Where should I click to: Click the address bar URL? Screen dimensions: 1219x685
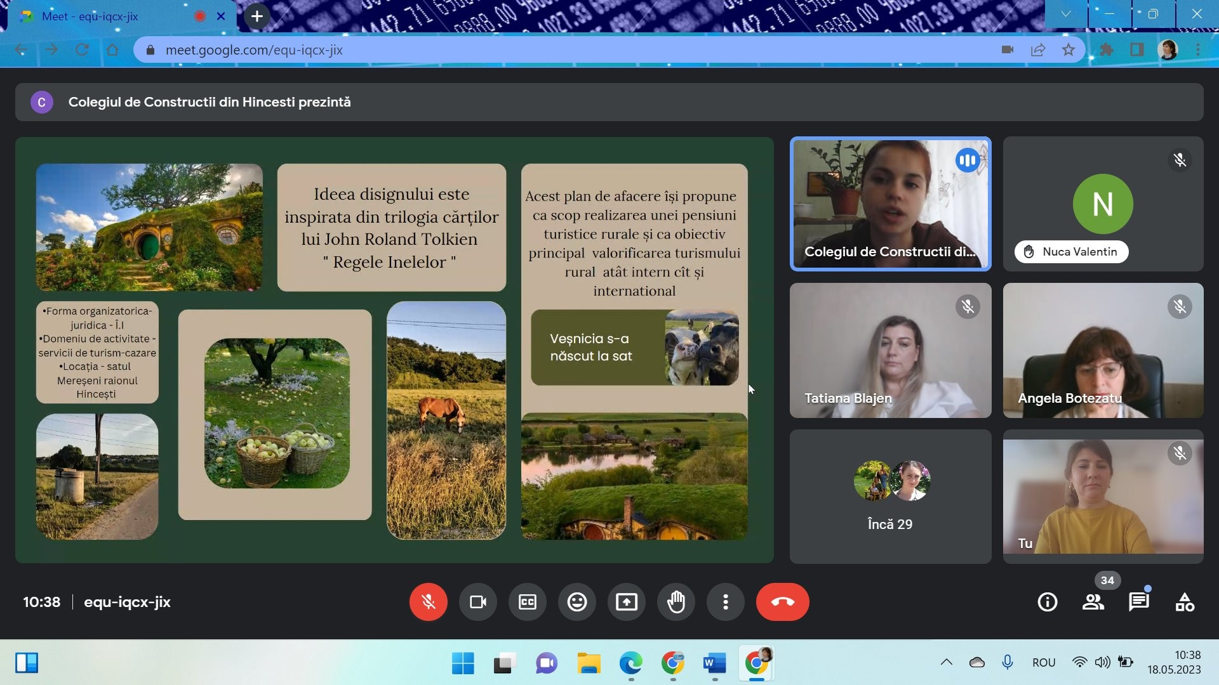click(x=254, y=50)
